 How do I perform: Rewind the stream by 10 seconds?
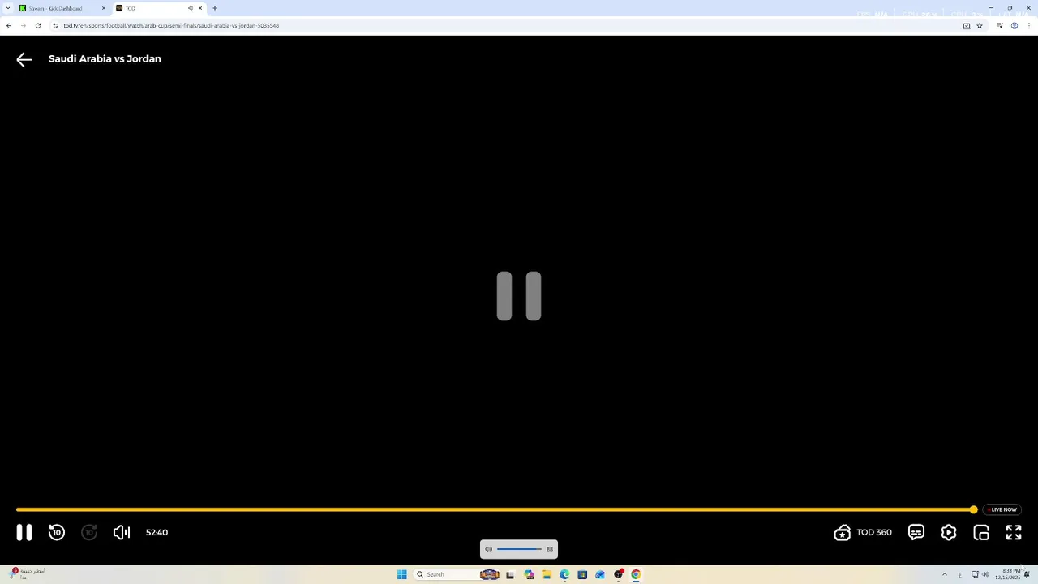57,532
